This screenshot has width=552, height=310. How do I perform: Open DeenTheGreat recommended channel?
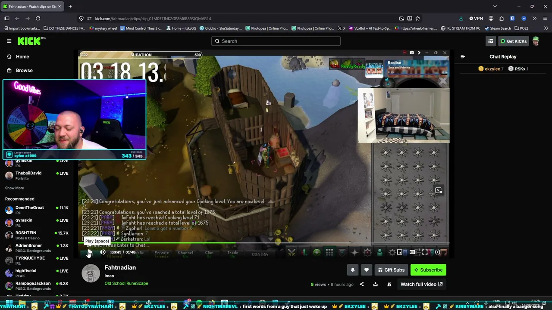pyautogui.click(x=37, y=210)
